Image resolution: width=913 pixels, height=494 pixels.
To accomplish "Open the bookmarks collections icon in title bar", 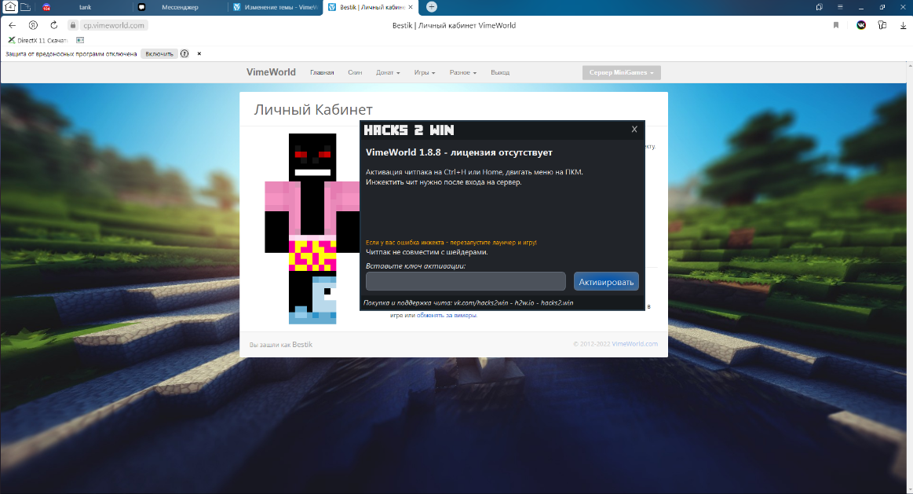I will pos(820,7).
